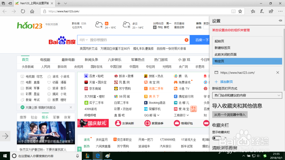The image size is (285, 160).
Task: Go to browser home page icon
Action: (32, 11)
